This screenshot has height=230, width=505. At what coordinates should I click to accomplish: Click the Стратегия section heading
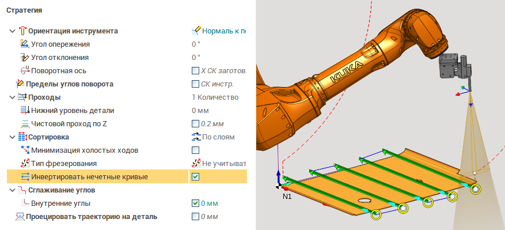[x=24, y=10]
